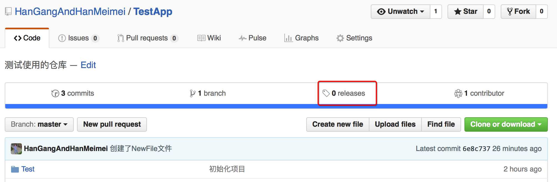This screenshot has width=557, height=182.
Task: Open the 0 releases page
Action: click(x=344, y=93)
